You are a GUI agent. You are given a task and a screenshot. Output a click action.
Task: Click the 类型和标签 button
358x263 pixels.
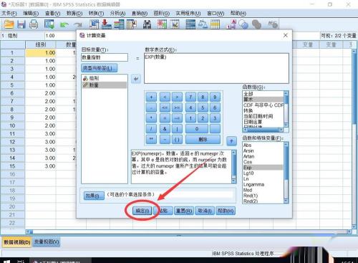pyautogui.click(x=100, y=68)
